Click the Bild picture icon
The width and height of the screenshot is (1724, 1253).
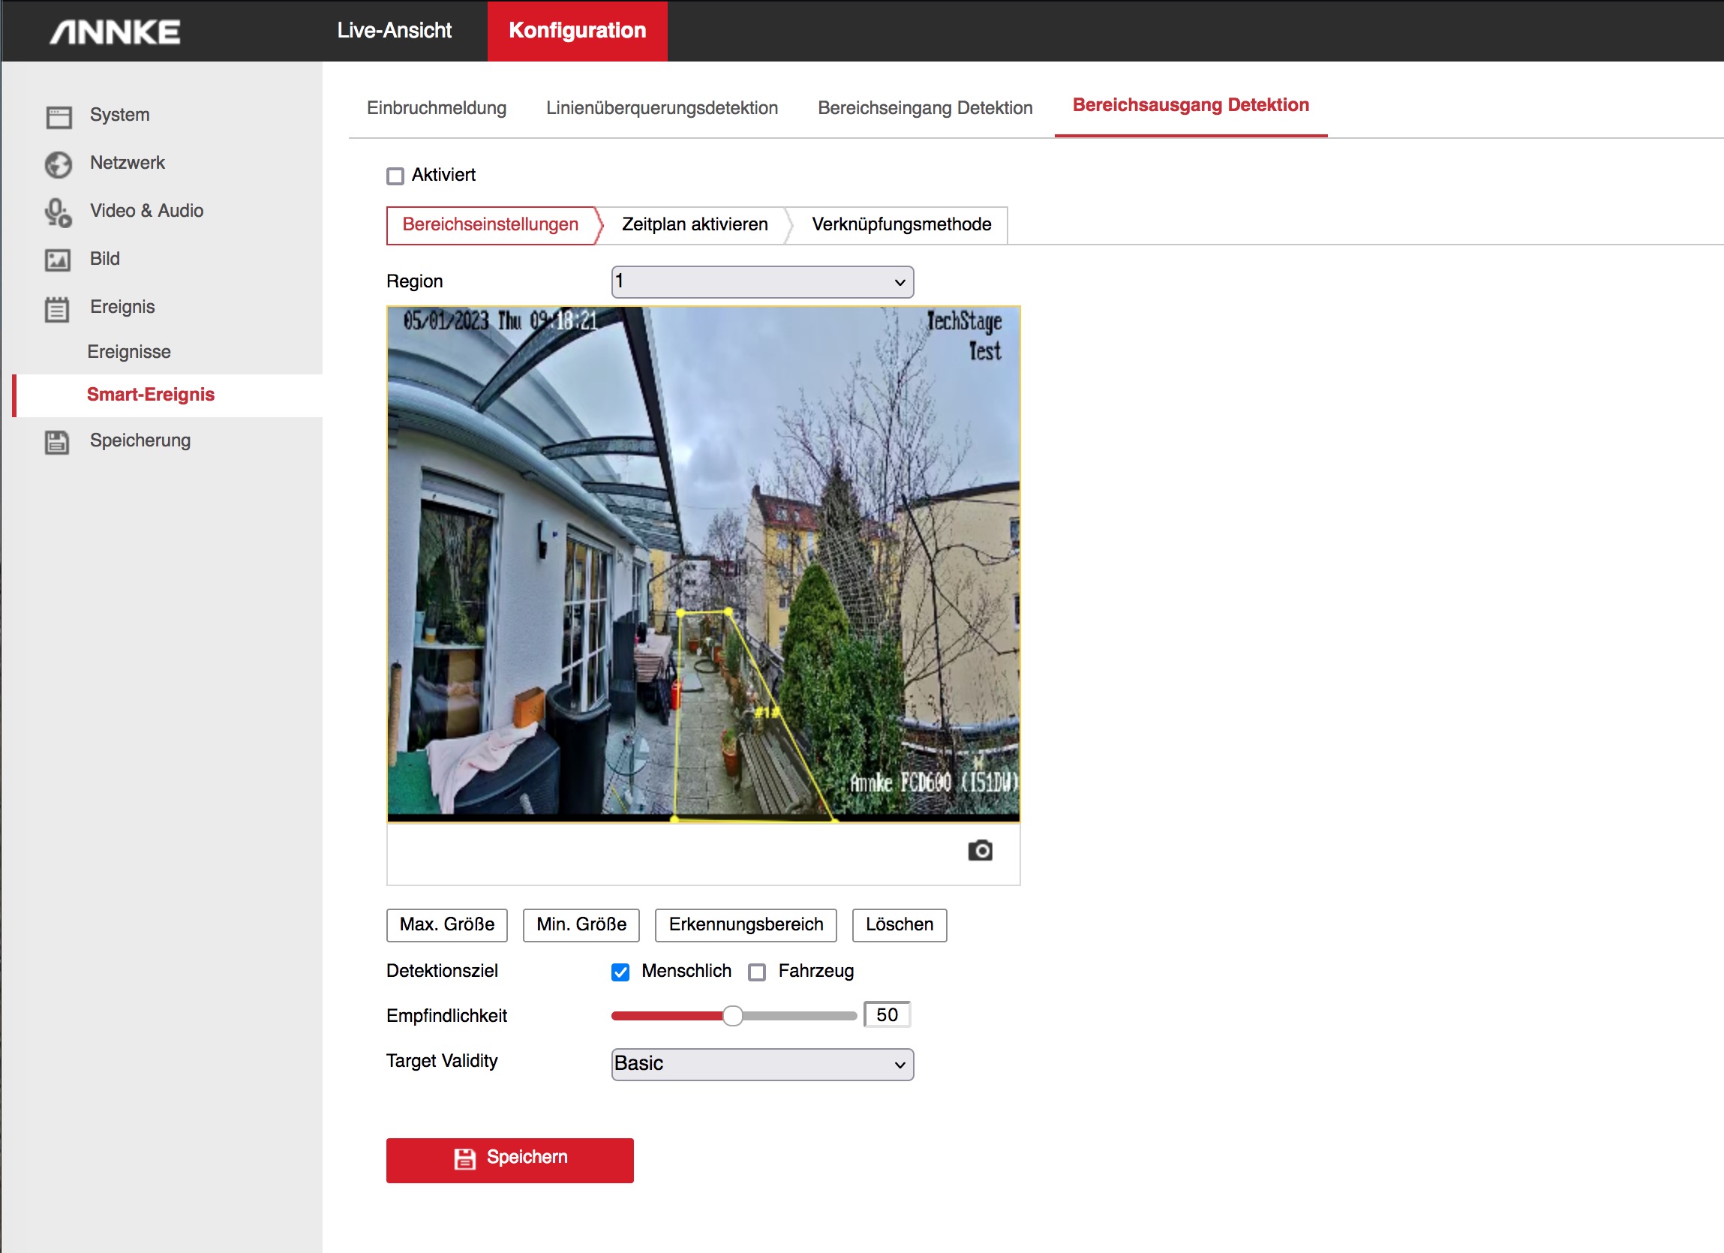[x=59, y=260]
